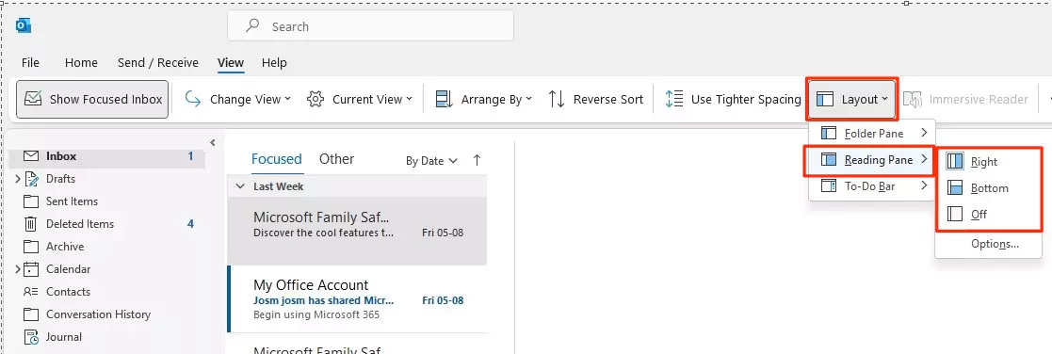The image size is (1052, 354).
Task: Click the Conversation History folder icon
Action: (31, 314)
